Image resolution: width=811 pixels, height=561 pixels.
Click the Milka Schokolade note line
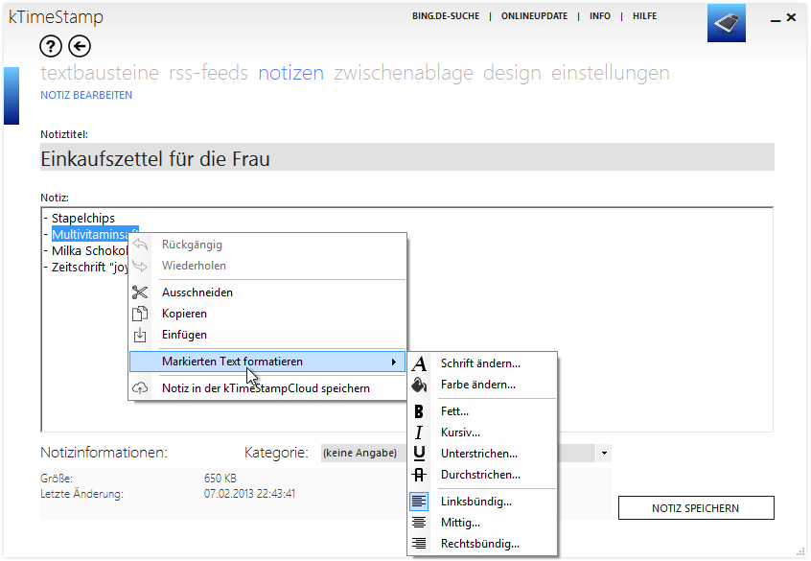click(85, 251)
